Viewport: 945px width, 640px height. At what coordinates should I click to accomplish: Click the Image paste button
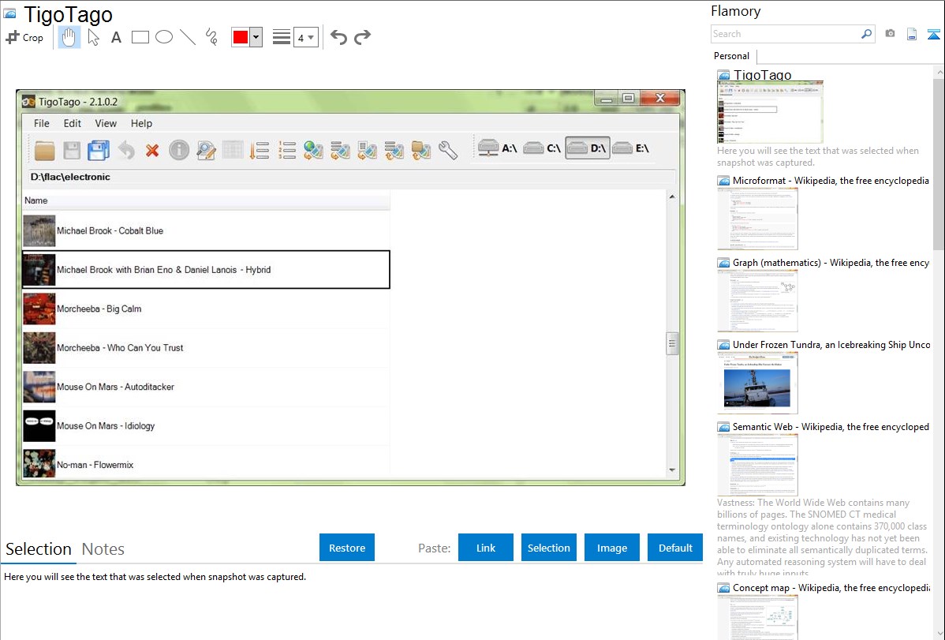coord(612,548)
